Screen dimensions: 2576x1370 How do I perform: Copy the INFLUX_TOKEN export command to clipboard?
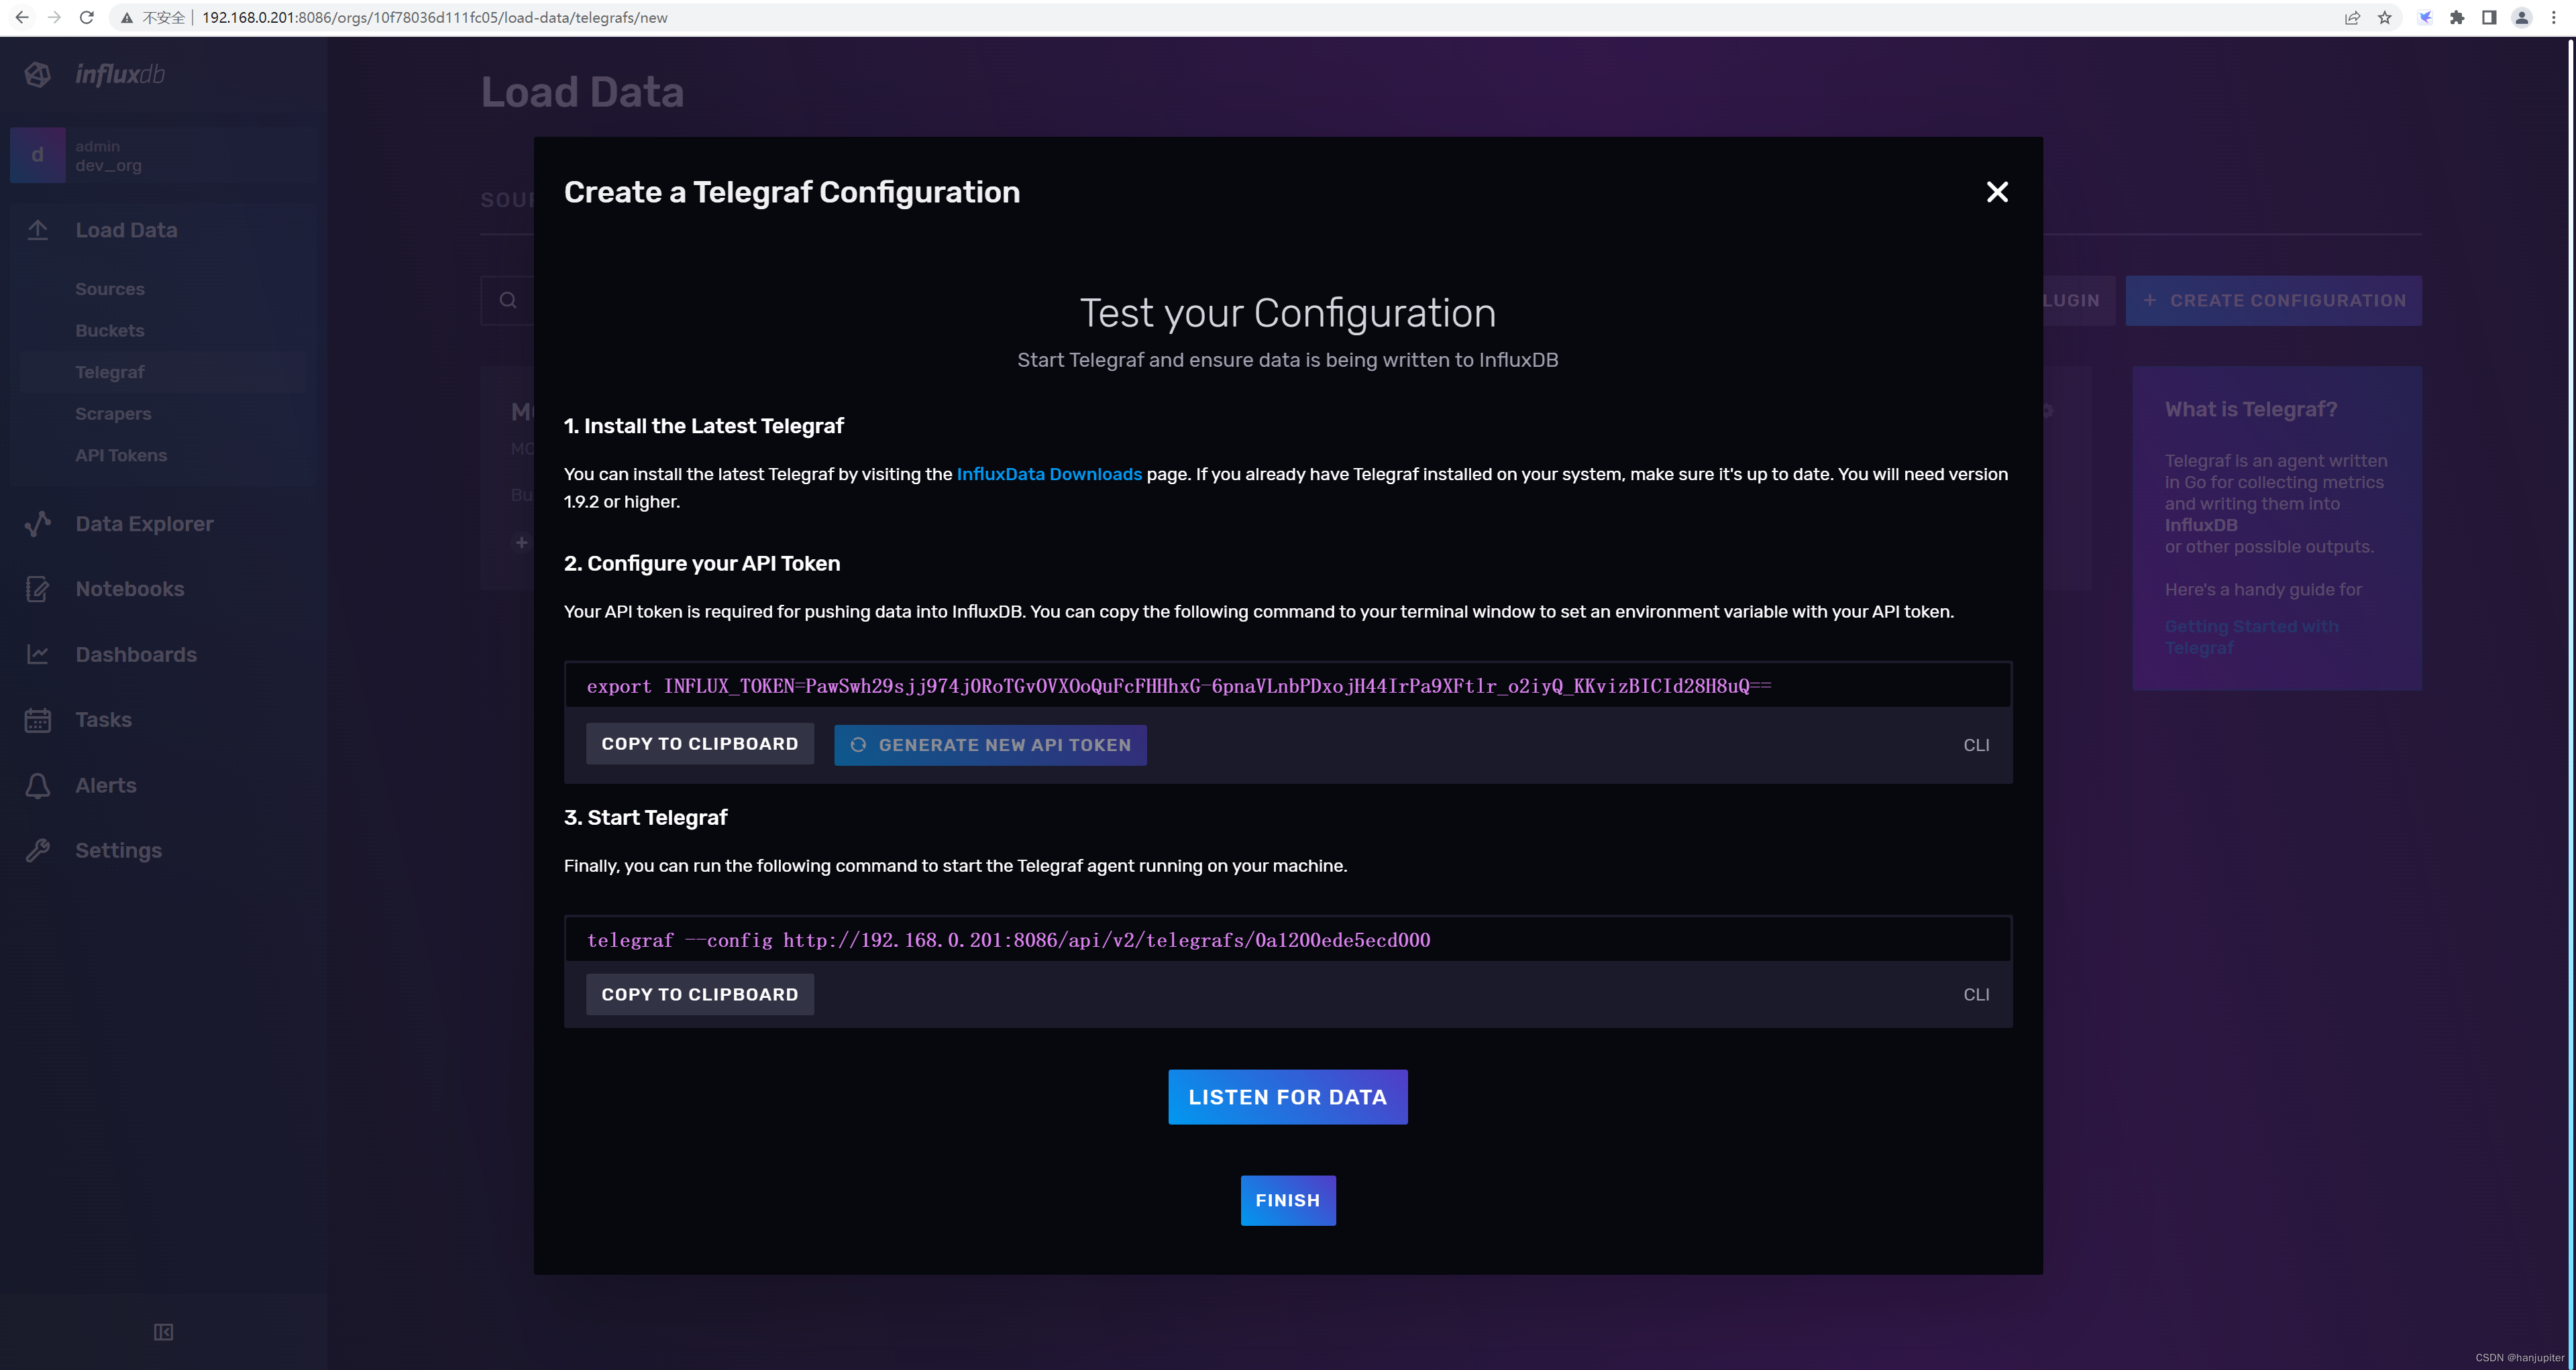tap(700, 744)
